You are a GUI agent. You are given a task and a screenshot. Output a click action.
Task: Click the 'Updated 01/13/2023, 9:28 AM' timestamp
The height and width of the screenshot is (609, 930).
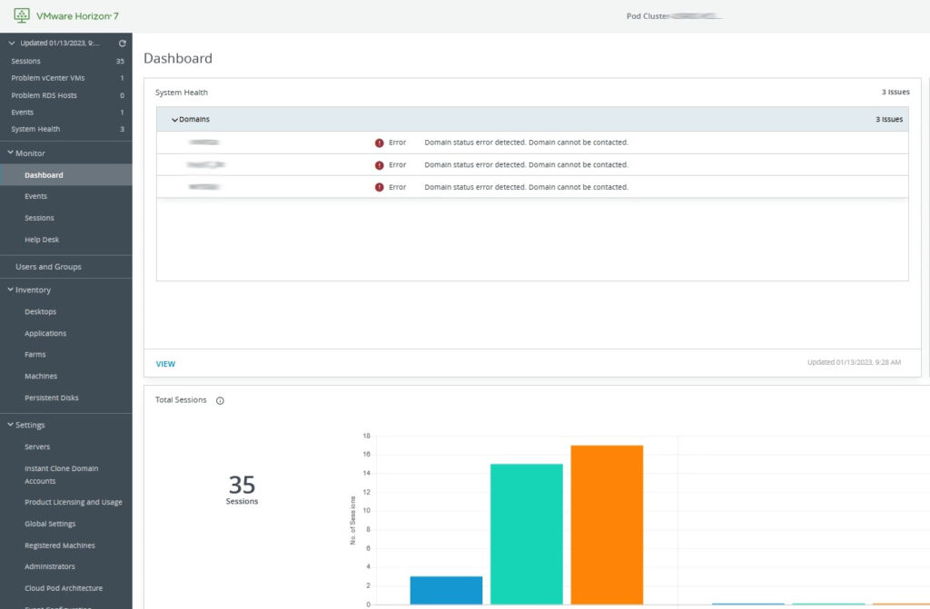tap(854, 362)
